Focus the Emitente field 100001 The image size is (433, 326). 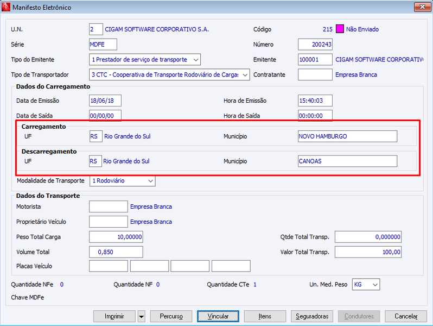click(x=315, y=60)
